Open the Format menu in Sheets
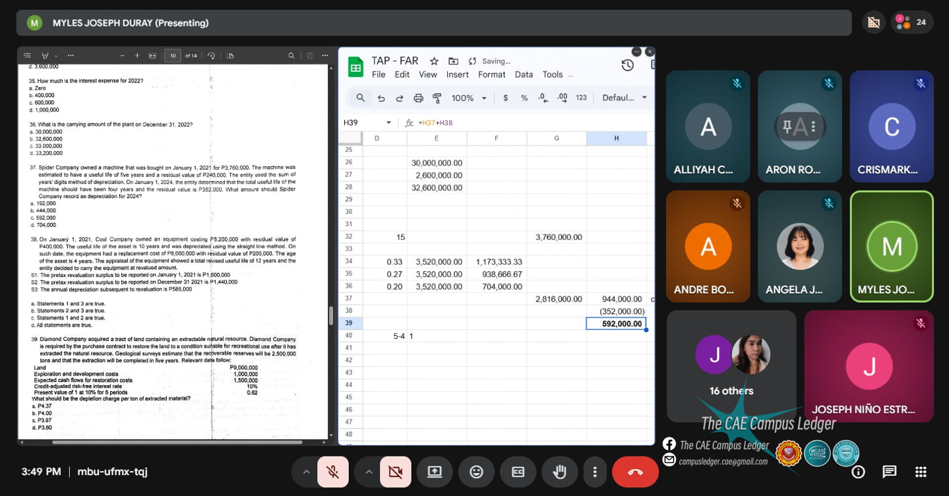 coord(491,75)
